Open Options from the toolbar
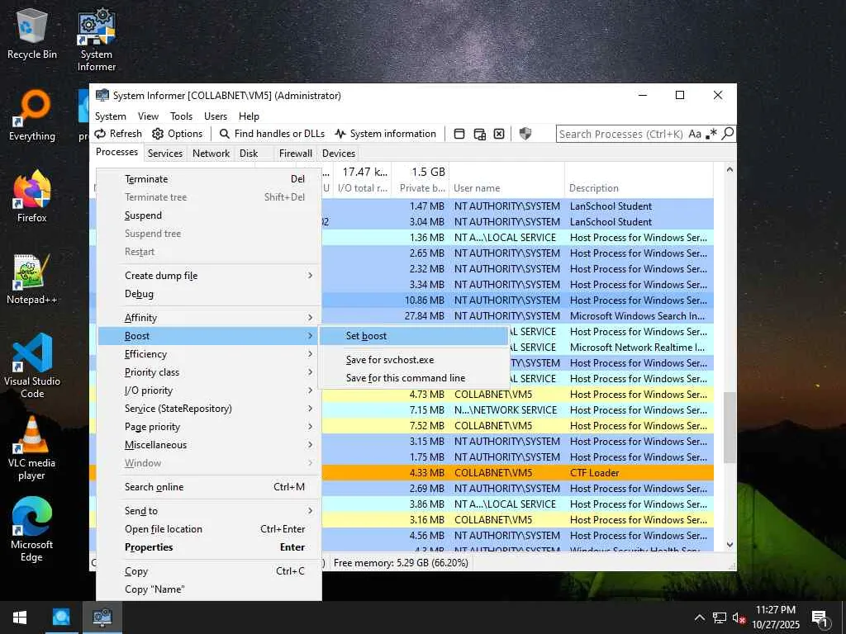This screenshot has width=846, height=634. click(178, 134)
